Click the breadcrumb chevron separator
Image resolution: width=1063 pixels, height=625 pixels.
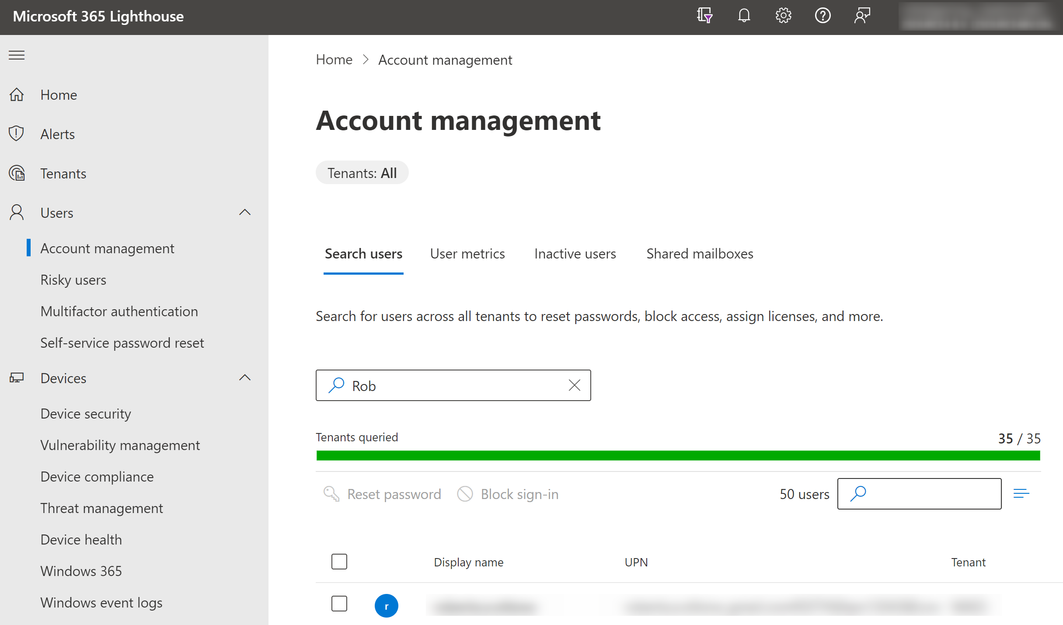[x=366, y=59]
